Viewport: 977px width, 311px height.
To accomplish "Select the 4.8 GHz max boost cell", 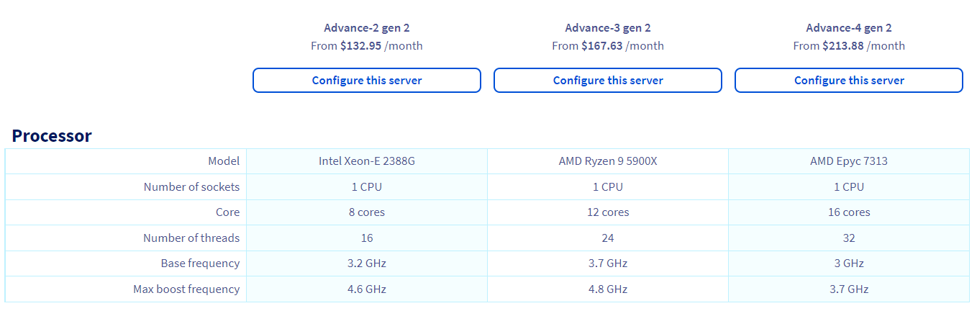I will (608, 289).
